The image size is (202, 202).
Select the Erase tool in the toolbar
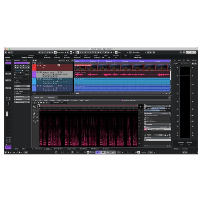(86, 53)
